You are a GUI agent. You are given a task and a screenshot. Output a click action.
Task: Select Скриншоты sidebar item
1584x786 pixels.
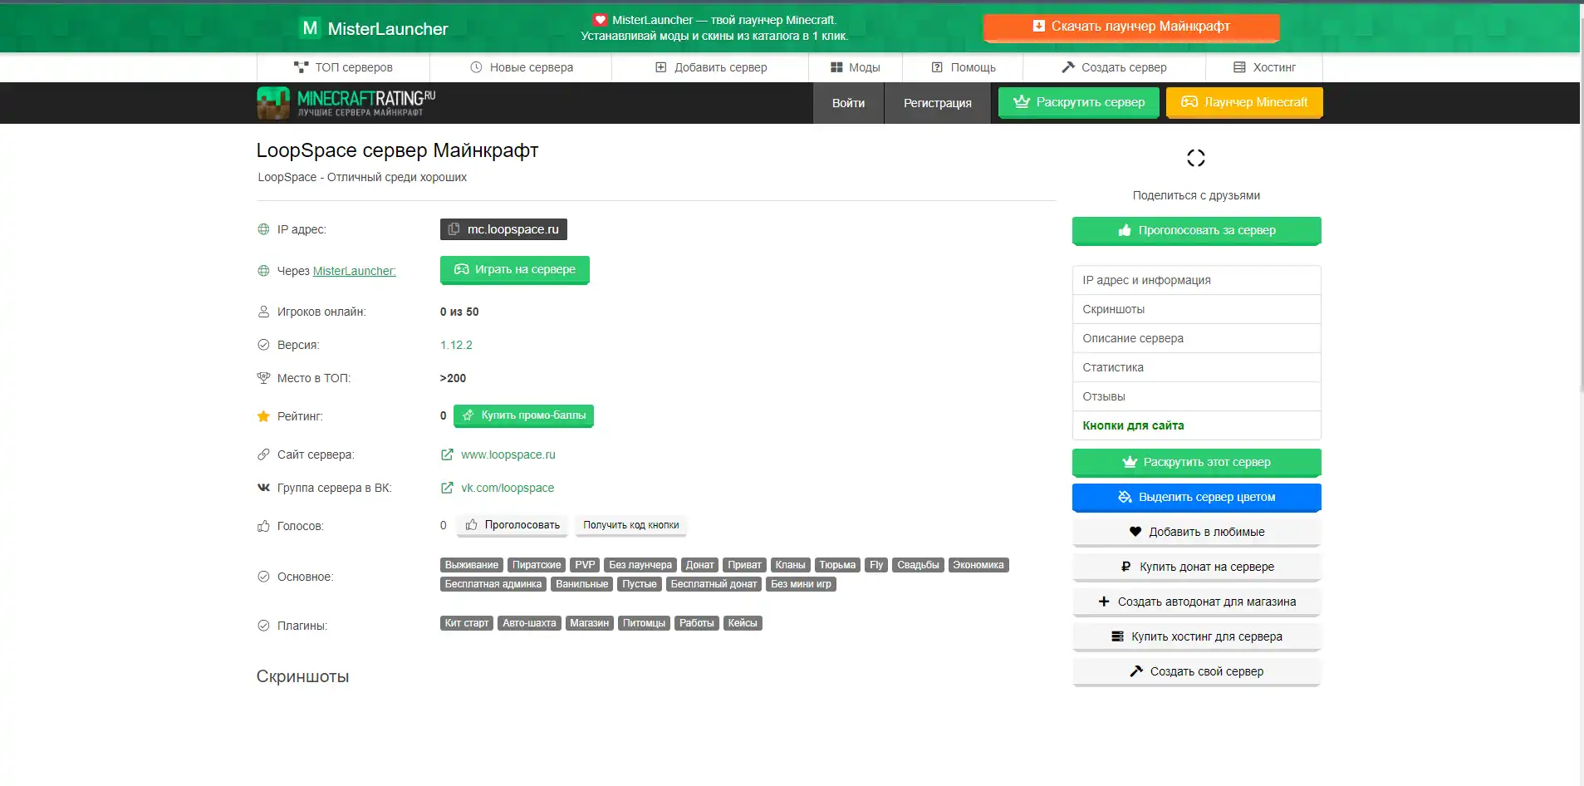(1196, 309)
